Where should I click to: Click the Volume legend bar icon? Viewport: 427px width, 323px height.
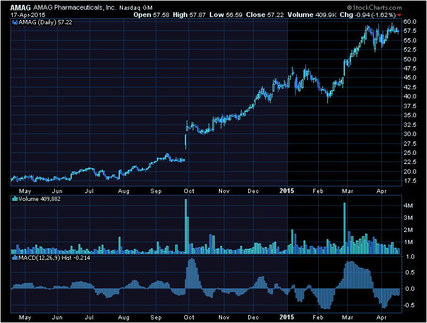[x=15, y=199]
